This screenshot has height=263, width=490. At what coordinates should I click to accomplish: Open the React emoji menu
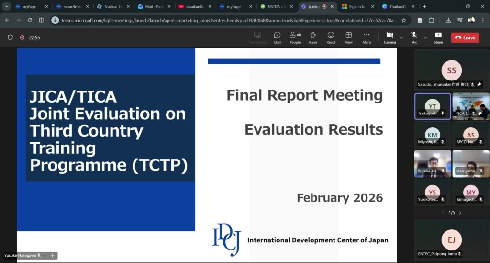click(331, 37)
